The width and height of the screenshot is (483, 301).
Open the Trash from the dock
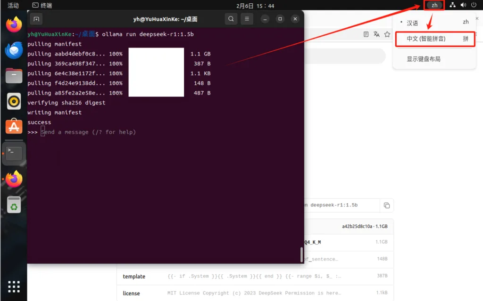coord(14,205)
